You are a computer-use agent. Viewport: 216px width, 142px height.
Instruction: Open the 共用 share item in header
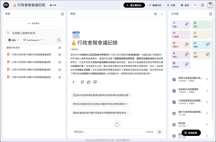pos(171,5)
